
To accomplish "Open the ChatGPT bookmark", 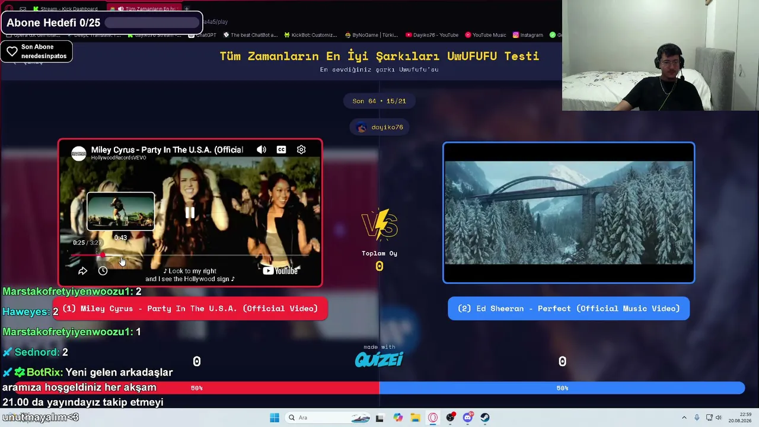I will tap(202, 35).
